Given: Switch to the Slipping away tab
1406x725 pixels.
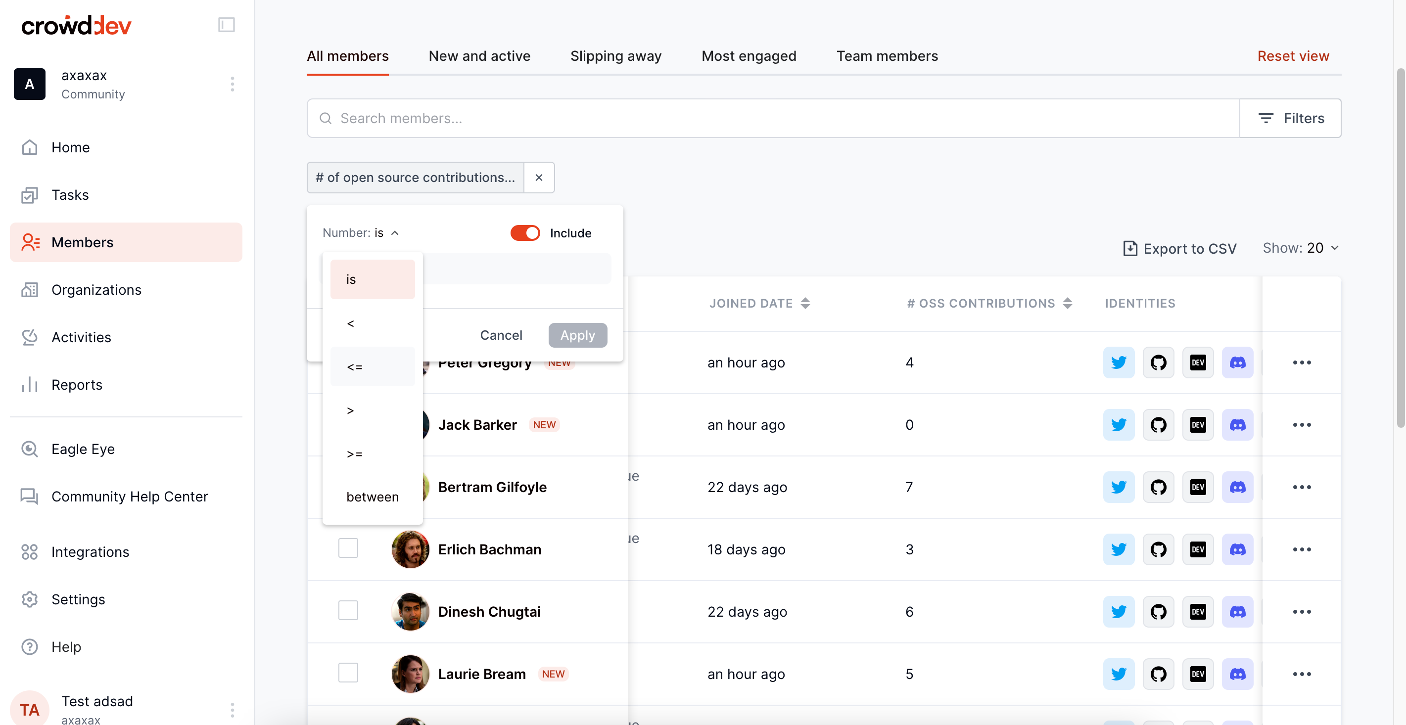Looking at the screenshot, I should (x=615, y=56).
